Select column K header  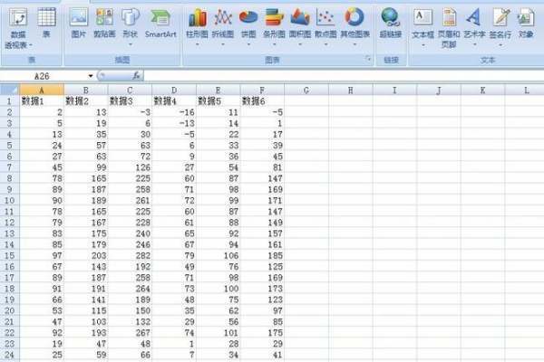coord(482,90)
